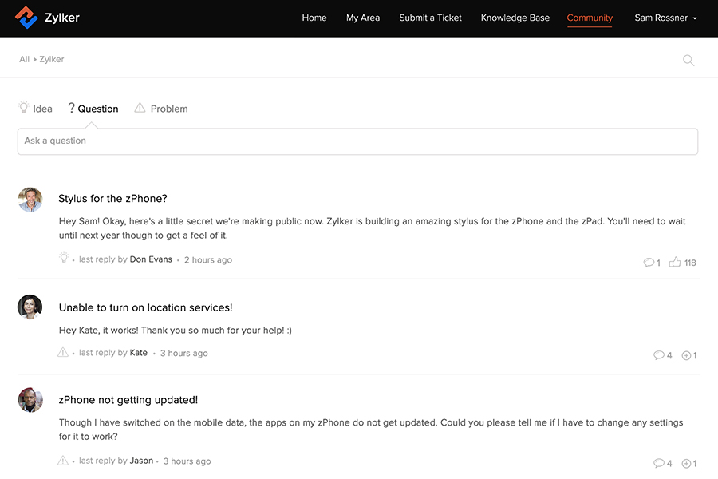This screenshot has height=479, width=718.
Task: Click the thumbs-up icon on Stylus post
Action: pyautogui.click(x=675, y=262)
